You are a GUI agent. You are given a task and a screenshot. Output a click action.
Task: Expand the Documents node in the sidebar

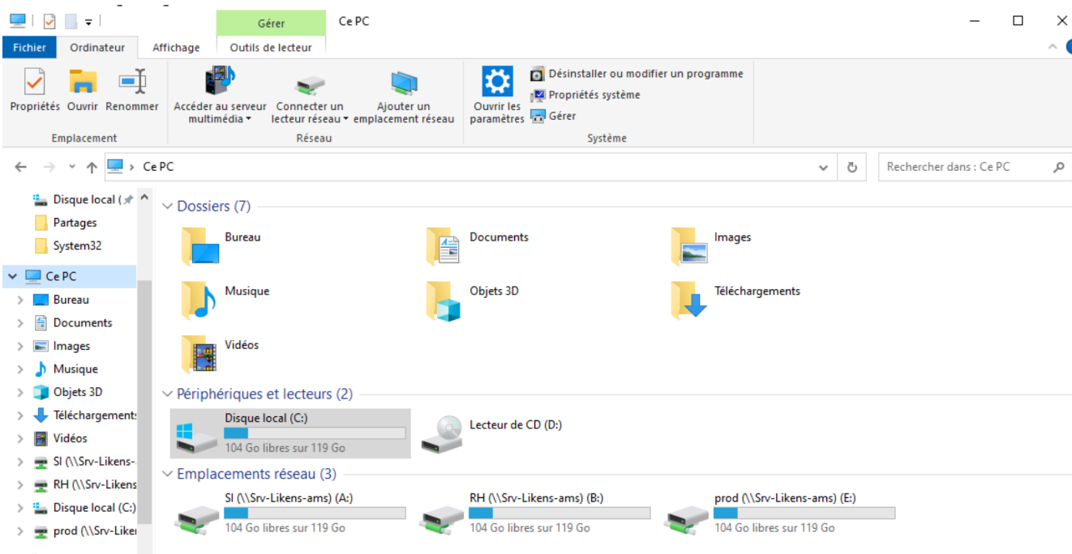pos(20,323)
